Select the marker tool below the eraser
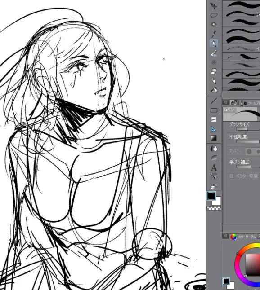Image resolution: width=260 pixels, height=290 pixels. (x=214, y=81)
